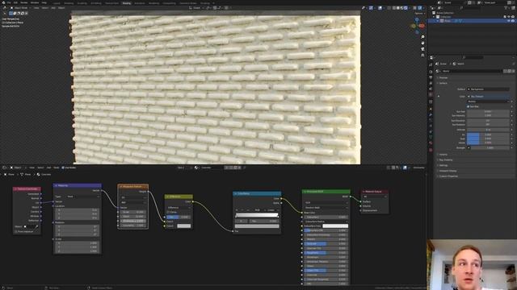This screenshot has height=290, width=517.
Task: Open the File menu
Action: 9,2
